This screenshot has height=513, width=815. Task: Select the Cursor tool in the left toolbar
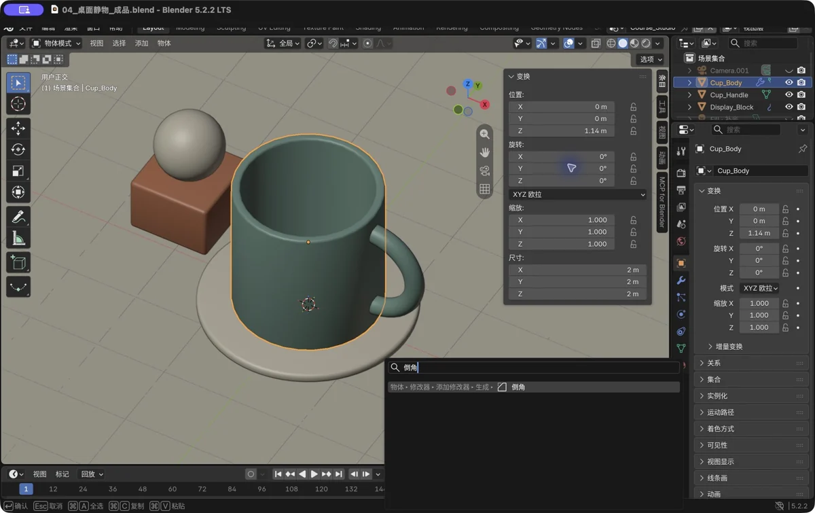click(x=18, y=104)
